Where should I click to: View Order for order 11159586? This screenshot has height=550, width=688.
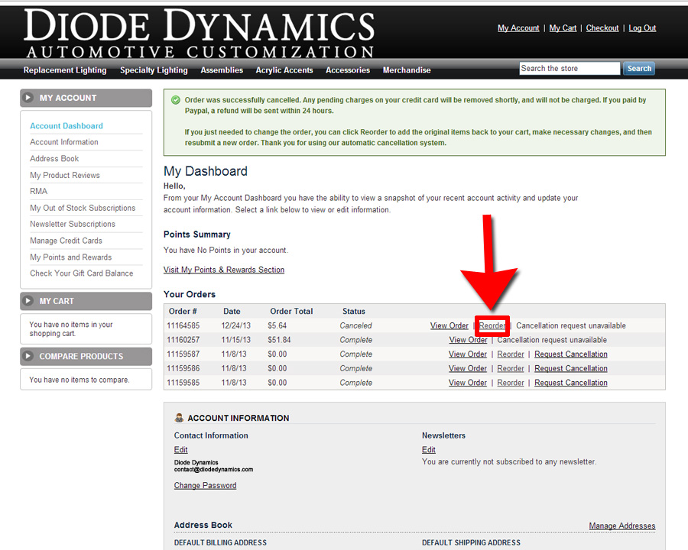click(x=468, y=368)
